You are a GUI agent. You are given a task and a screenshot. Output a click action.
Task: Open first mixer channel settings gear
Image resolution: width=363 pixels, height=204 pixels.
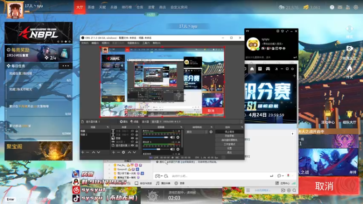pos(178,137)
